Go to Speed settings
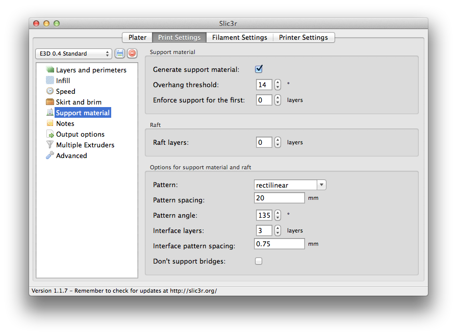 [x=66, y=91]
